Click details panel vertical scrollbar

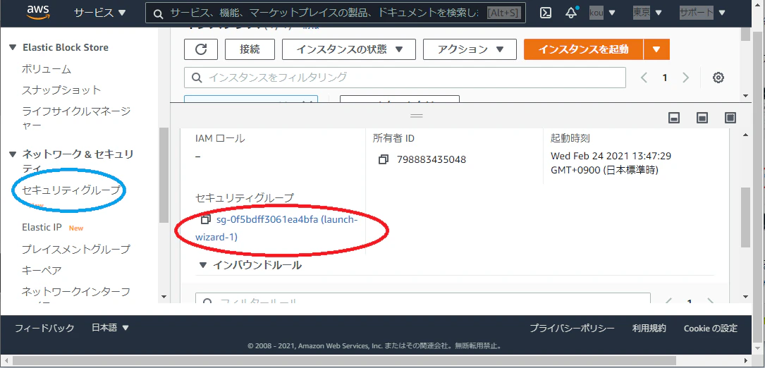click(745, 216)
